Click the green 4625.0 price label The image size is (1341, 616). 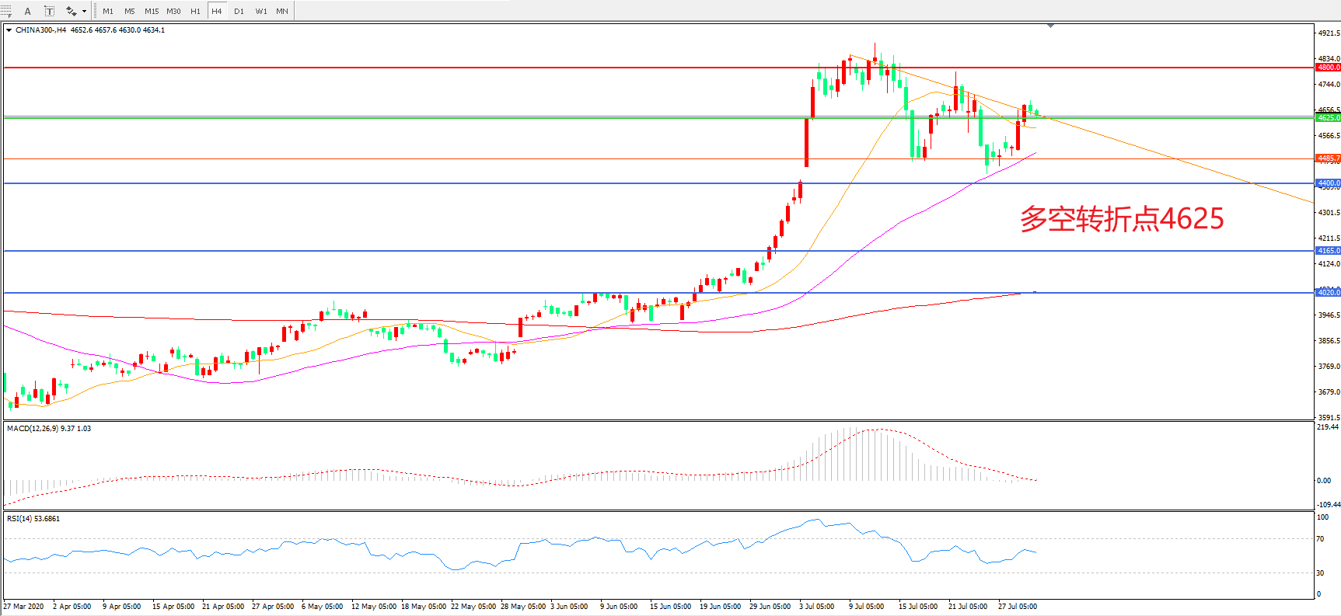1328,118
